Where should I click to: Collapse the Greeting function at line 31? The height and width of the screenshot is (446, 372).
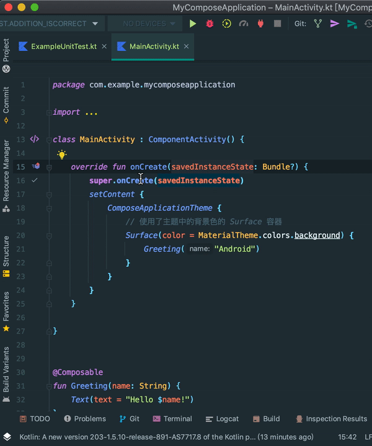tap(49, 386)
